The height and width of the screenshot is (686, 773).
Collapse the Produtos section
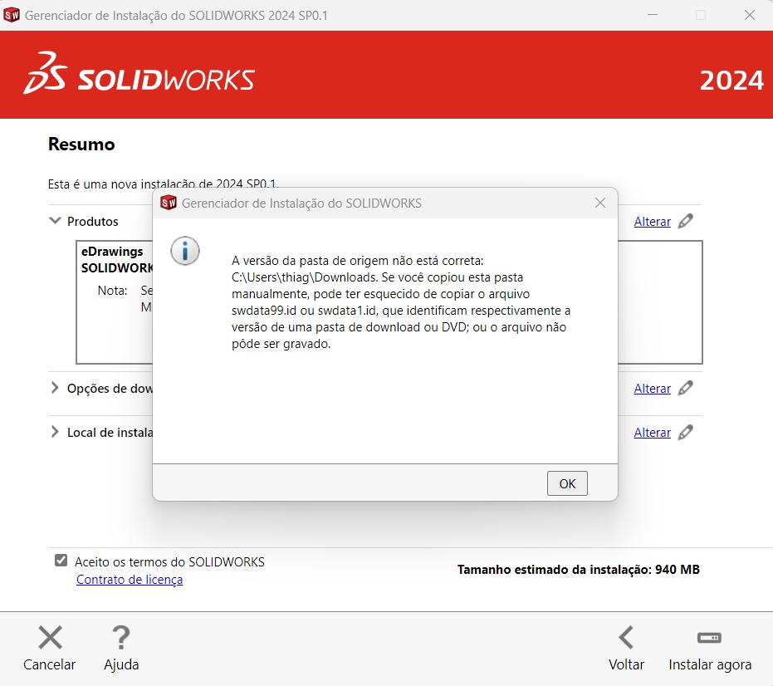pyautogui.click(x=55, y=220)
